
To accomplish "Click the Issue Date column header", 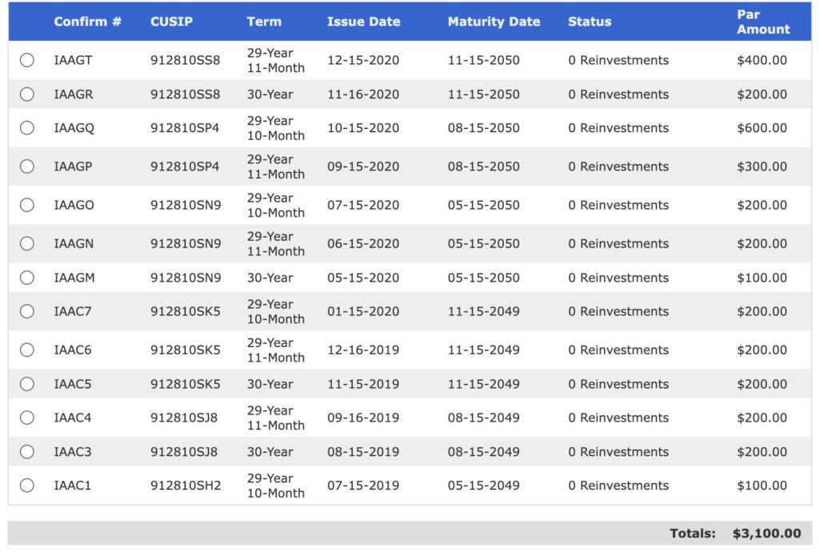I will (x=363, y=22).
